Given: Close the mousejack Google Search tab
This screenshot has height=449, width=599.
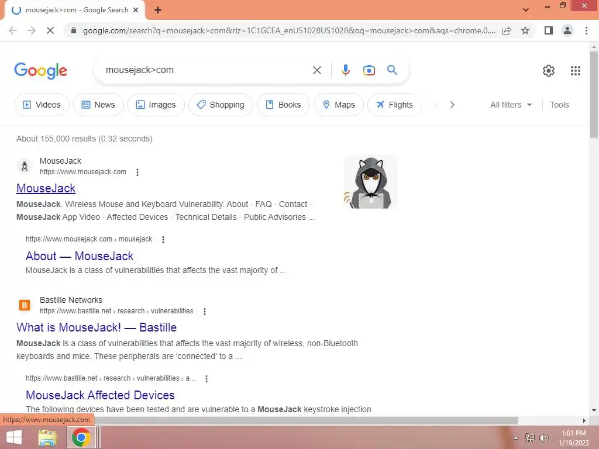Looking at the screenshot, I should point(136,10).
